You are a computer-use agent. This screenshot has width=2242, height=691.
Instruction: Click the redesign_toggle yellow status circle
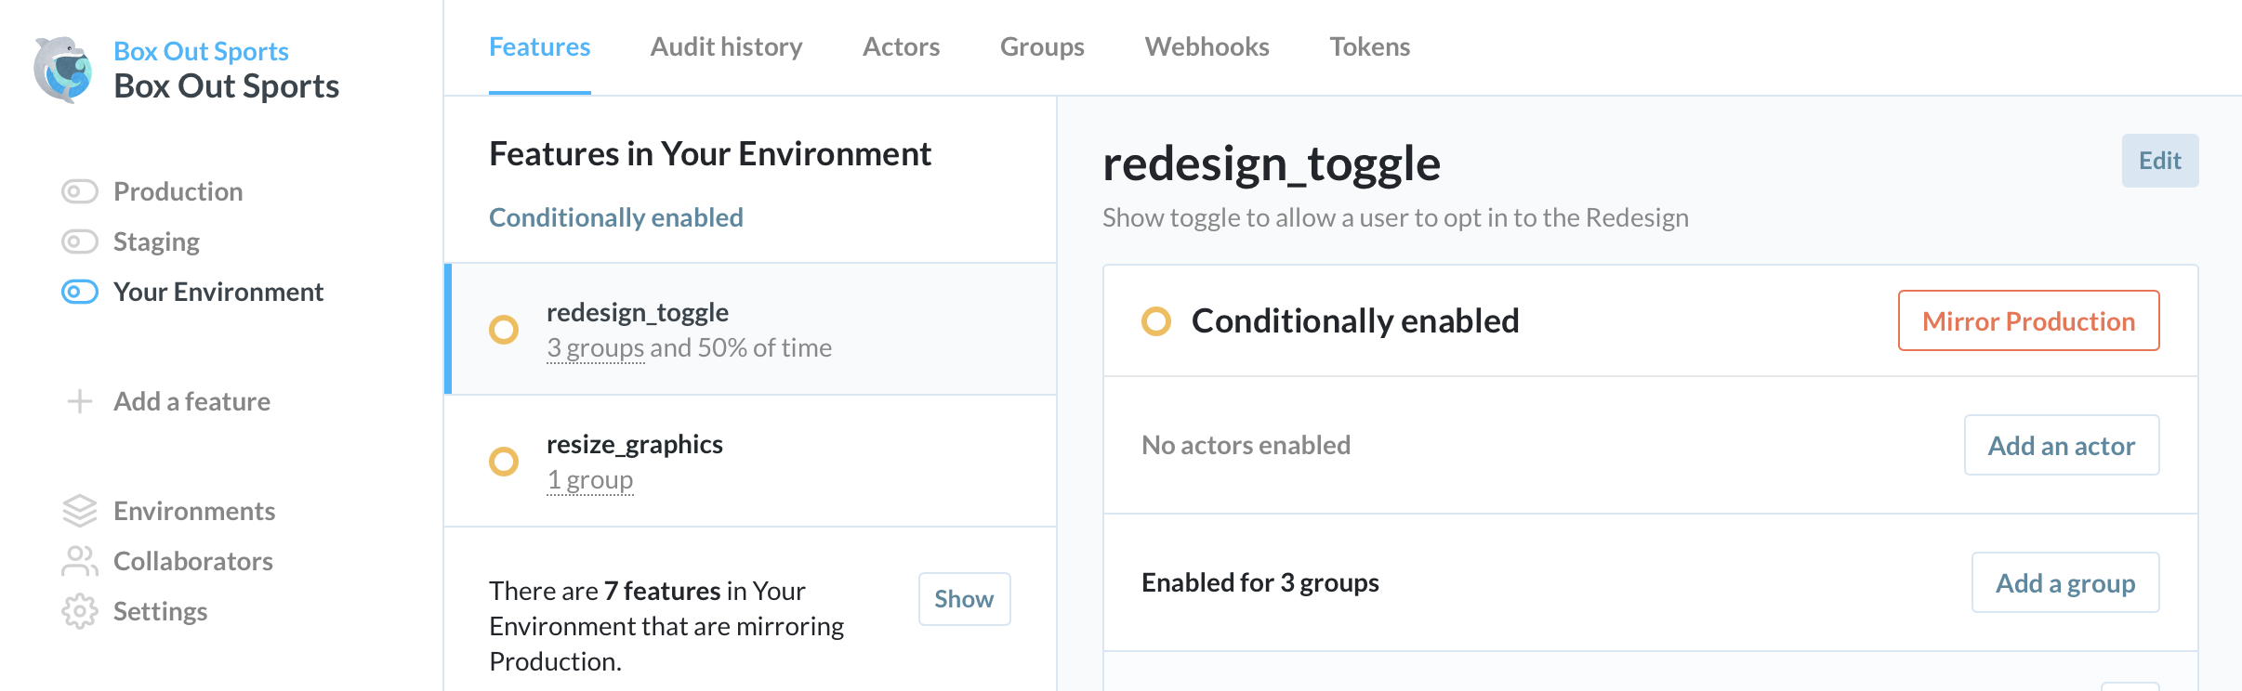pos(504,330)
